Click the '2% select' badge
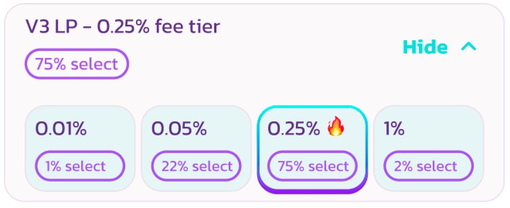Viewport: 510px width, 208px height. click(428, 166)
